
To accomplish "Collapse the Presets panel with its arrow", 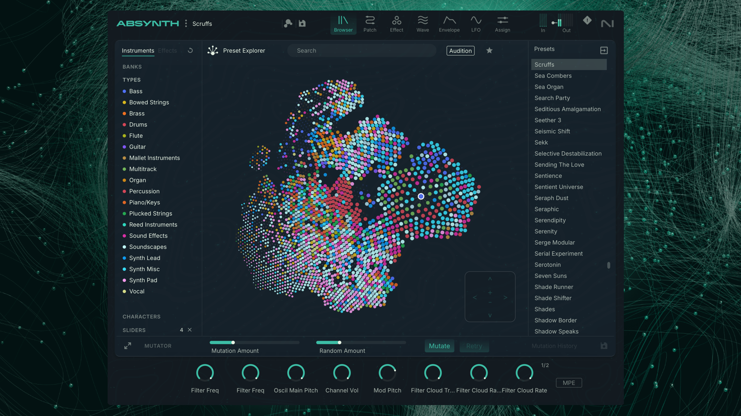I will click(x=604, y=50).
